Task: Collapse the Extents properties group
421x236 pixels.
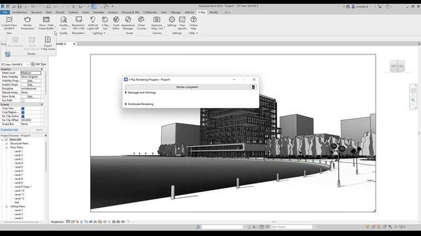Action: tap(41, 104)
